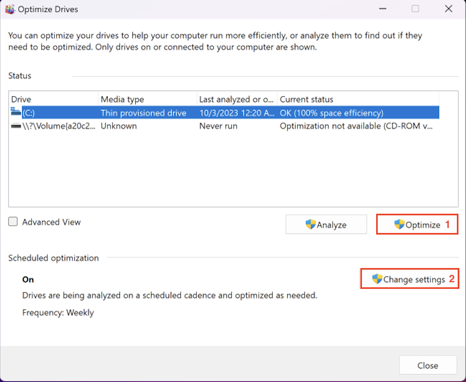This screenshot has width=466, height=382.
Task: Select the Unknown media type cell
Action: 119,126
